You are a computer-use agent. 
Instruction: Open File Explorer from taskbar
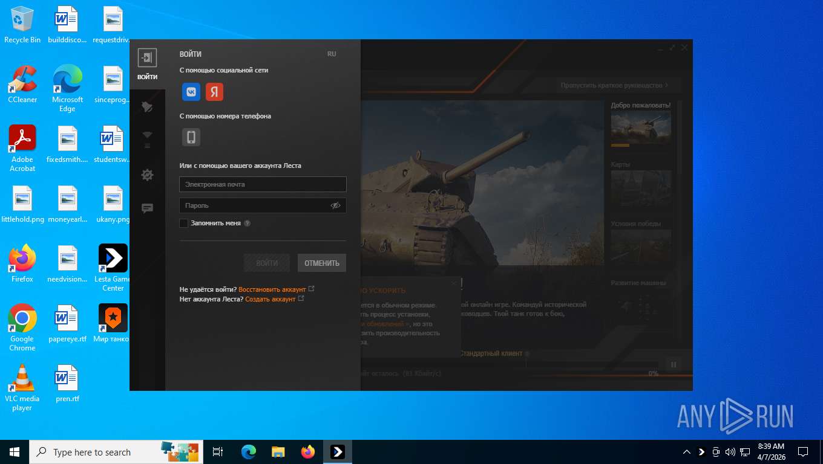point(278,452)
